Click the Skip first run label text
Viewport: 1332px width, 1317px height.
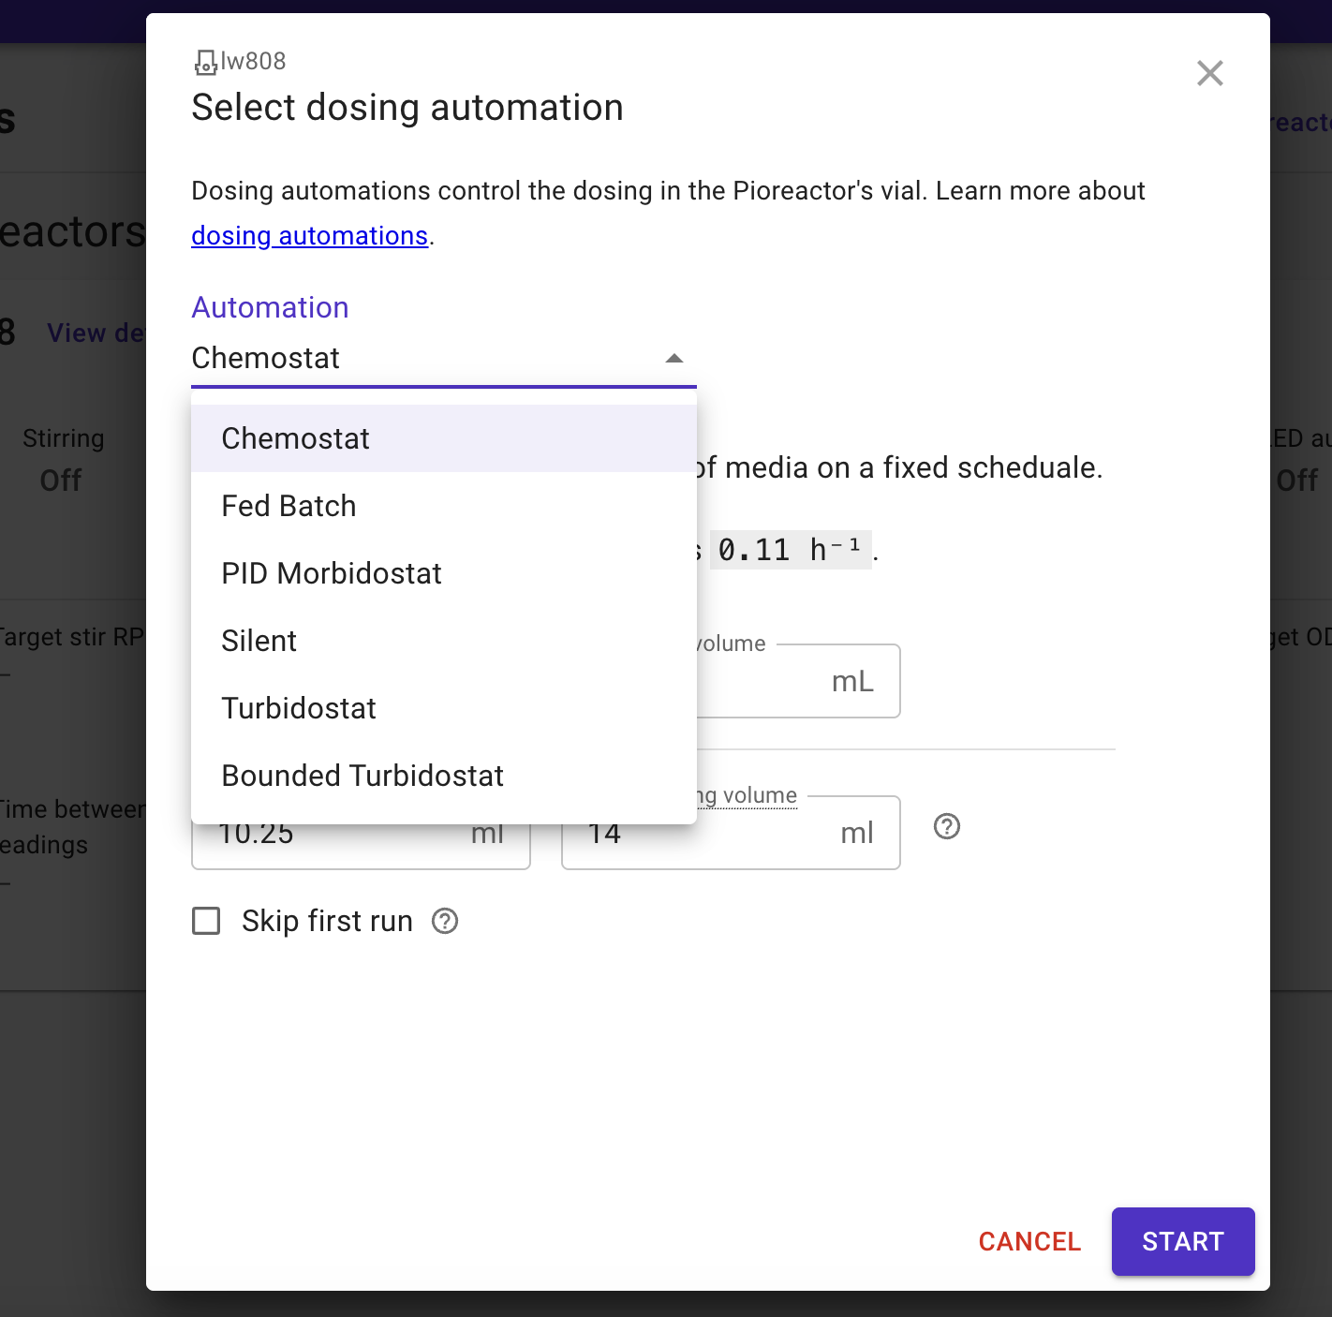[x=327, y=922]
